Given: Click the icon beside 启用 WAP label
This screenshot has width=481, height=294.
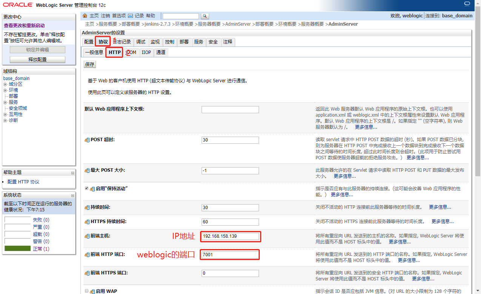Looking at the screenshot, I should click(92, 291).
